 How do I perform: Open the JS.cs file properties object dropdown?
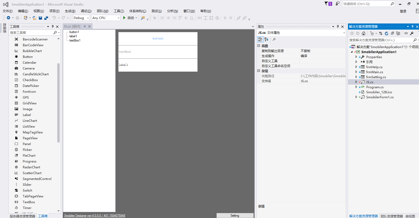(344, 33)
